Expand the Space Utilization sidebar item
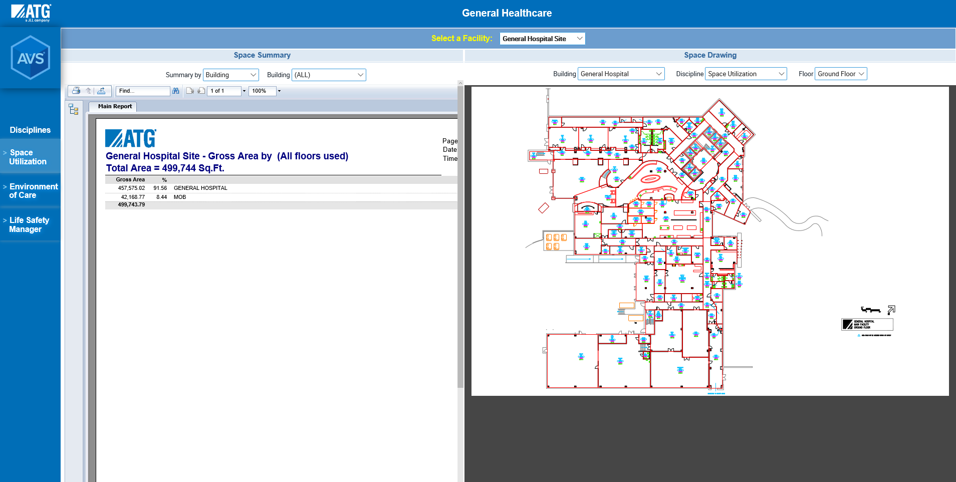956x482 pixels. 30,157
